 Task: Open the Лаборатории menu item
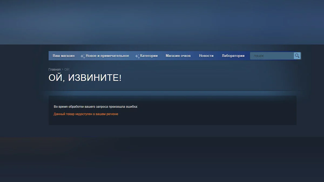click(x=233, y=56)
